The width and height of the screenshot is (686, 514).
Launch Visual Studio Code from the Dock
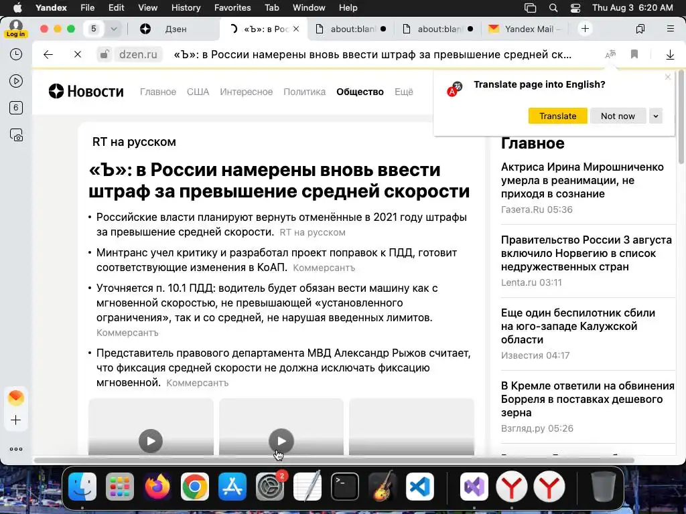pyautogui.click(x=420, y=487)
